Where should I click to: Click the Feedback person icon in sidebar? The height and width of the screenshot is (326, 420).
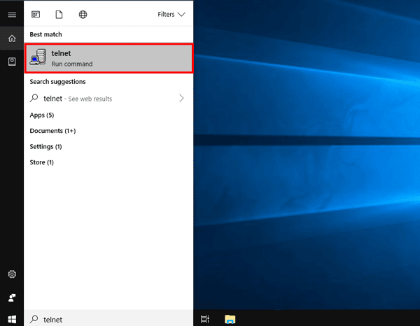click(12, 297)
